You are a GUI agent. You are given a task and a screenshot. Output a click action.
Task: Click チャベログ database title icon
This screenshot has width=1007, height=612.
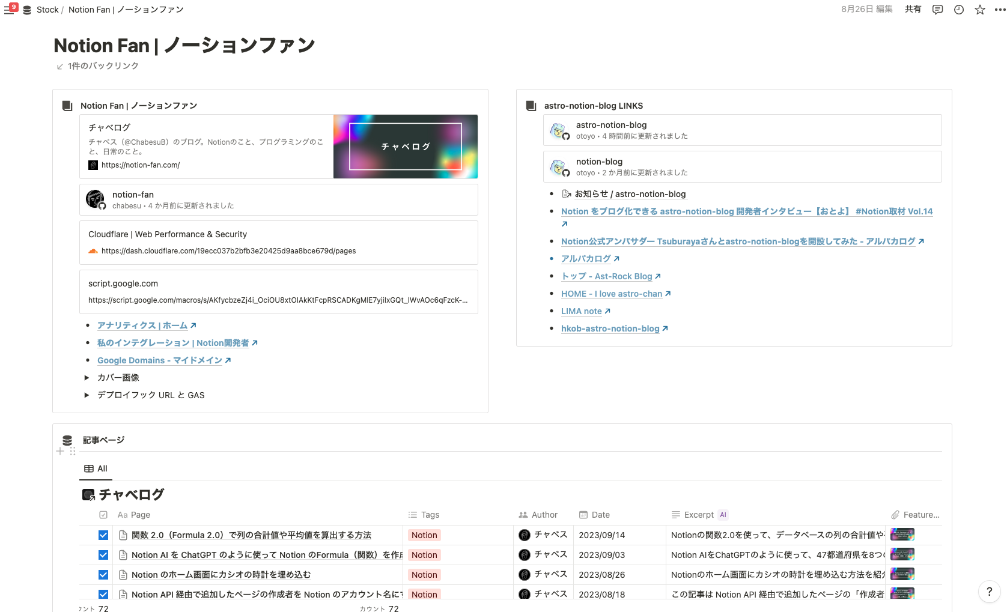click(x=88, y=495)
